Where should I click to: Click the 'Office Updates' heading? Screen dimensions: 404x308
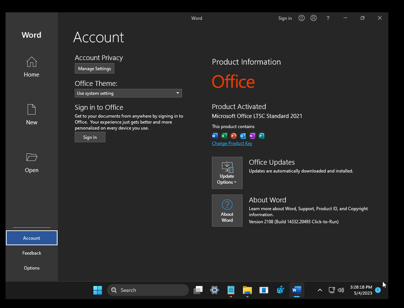pyautogui.click(x=272, y=162)
